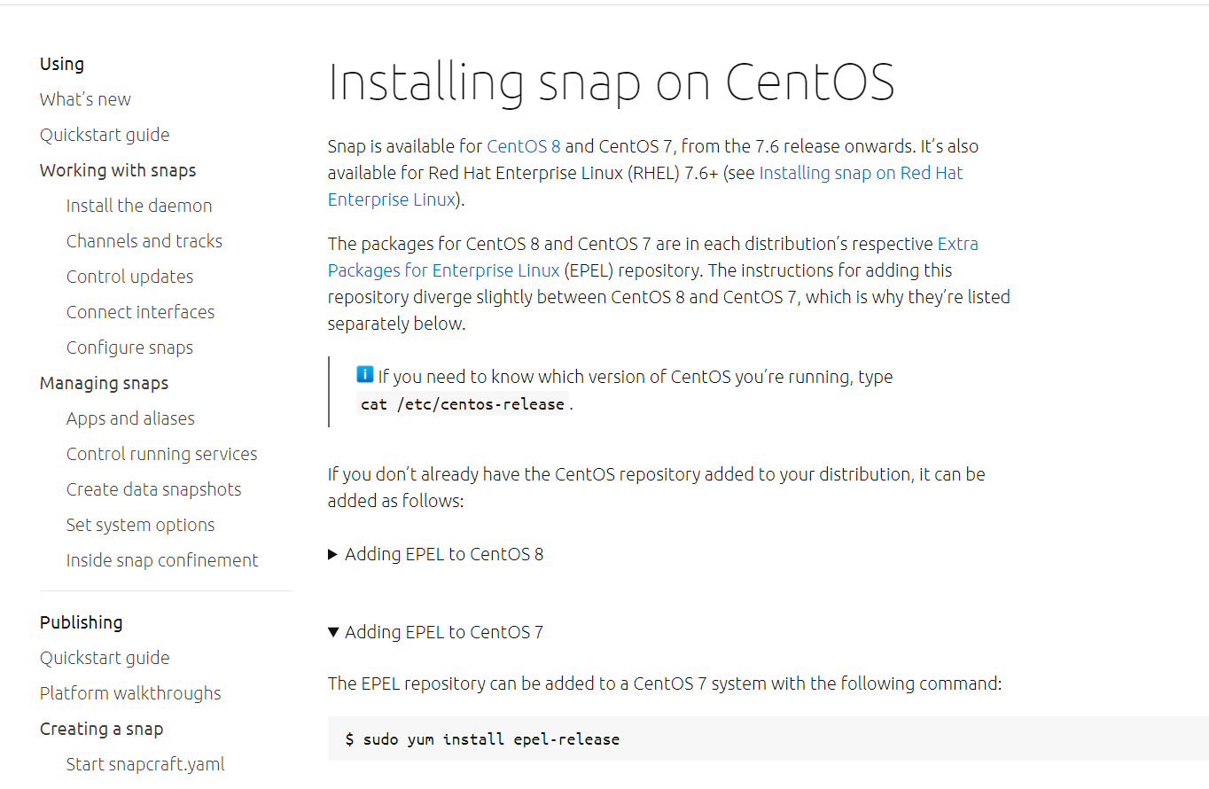Open the Set system options page
This screenshot has height=789, width=1209.
click(140, 524)
